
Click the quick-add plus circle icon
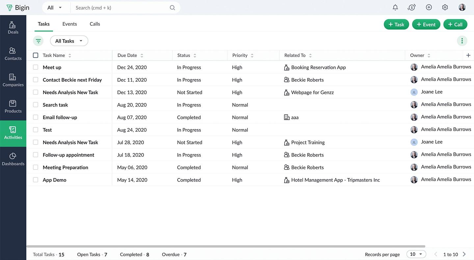pos(429,7)
